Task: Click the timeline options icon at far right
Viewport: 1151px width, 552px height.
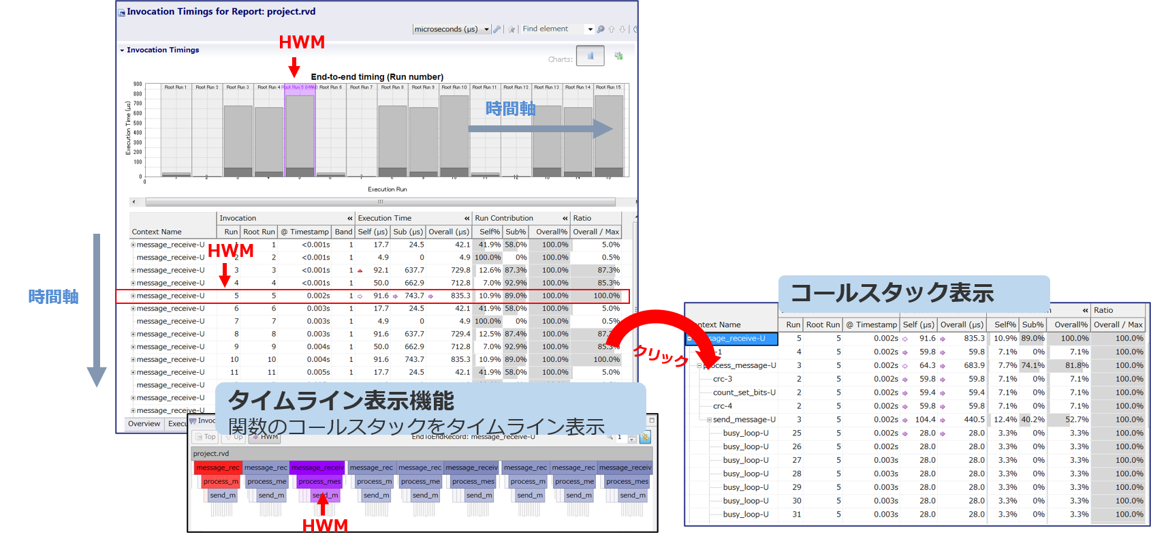Action: 645,437
